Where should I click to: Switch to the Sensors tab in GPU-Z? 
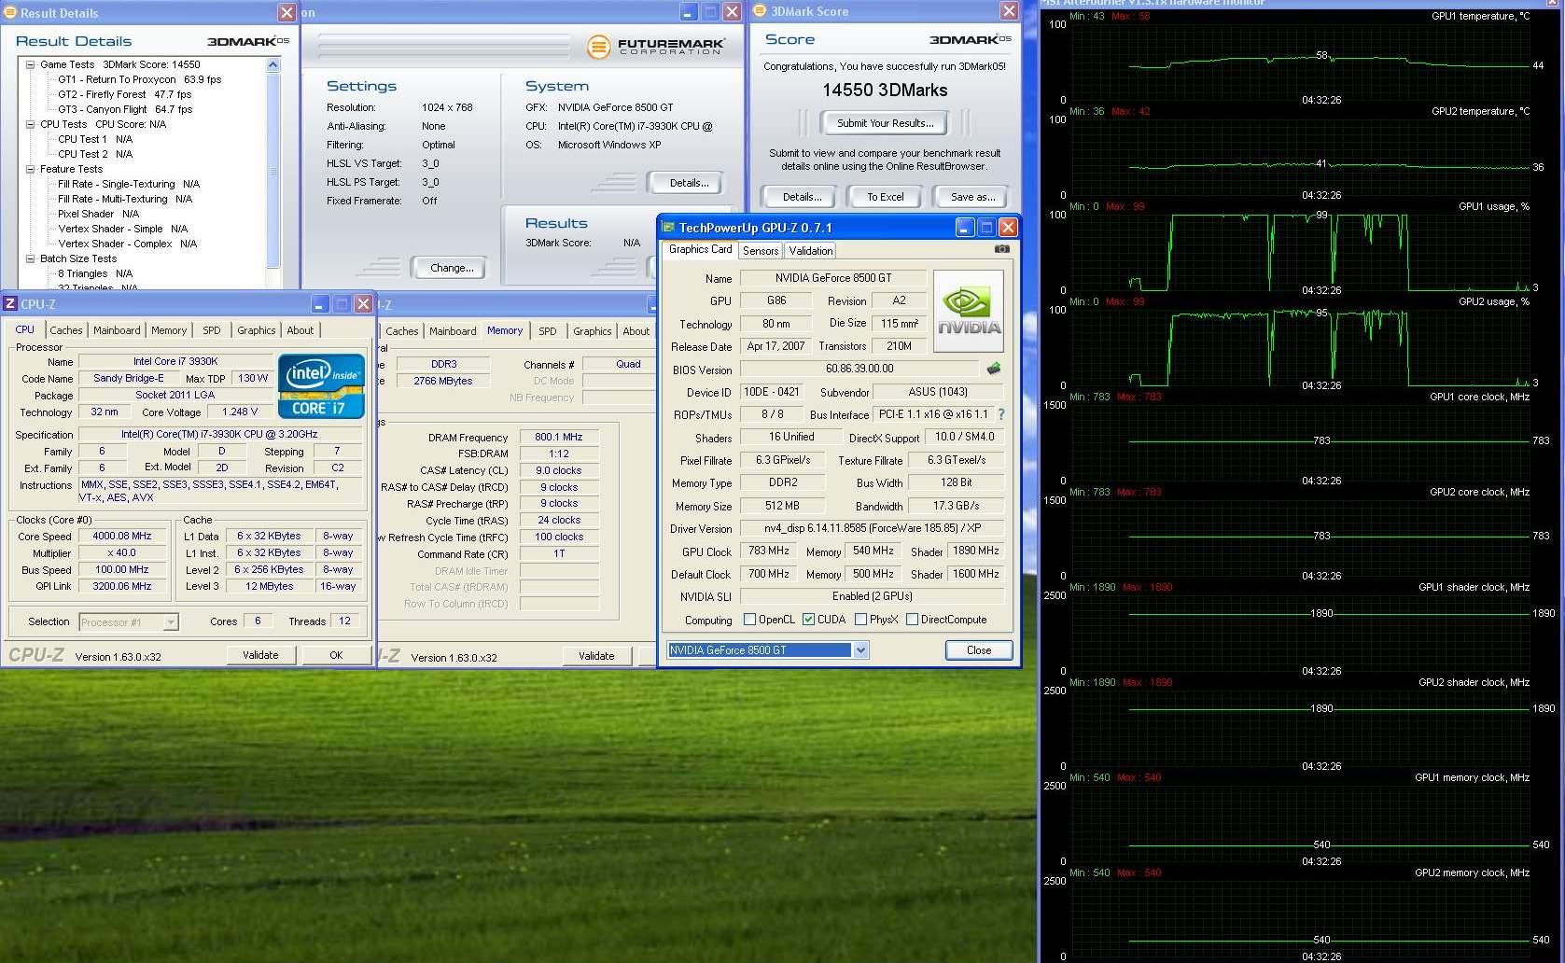coord(761,251)
